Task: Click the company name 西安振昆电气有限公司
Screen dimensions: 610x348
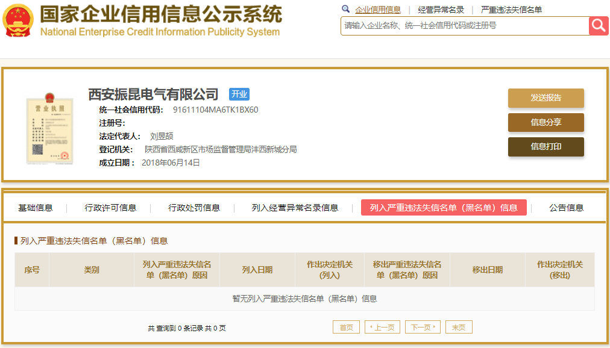Action: pyautogui.click(x=153, y=94)
